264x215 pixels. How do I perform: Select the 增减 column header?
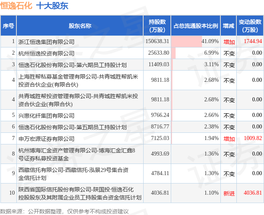(x=228, y=26)
